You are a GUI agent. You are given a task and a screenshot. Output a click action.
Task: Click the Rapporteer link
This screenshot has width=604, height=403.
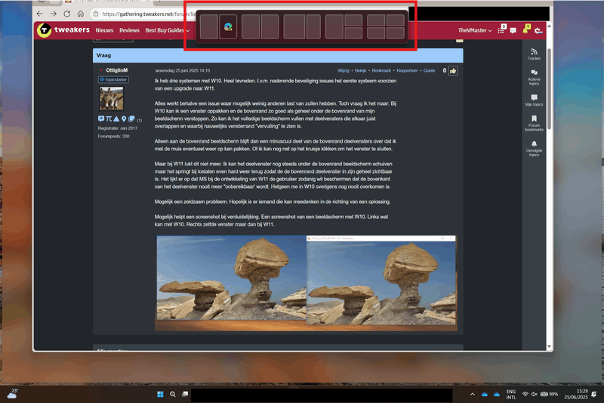[407, 70]
